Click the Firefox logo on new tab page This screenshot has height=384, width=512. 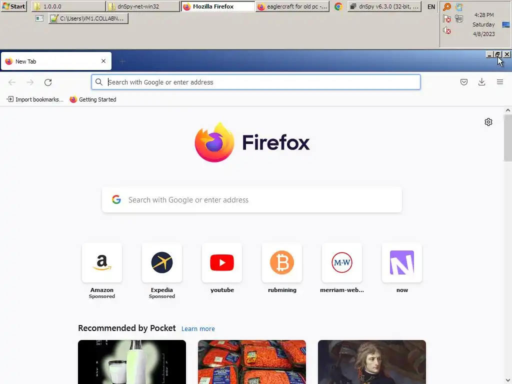click(252, 142)
